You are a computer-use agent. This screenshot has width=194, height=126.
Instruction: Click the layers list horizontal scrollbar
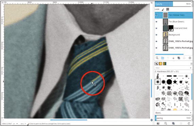pos(169,54)
